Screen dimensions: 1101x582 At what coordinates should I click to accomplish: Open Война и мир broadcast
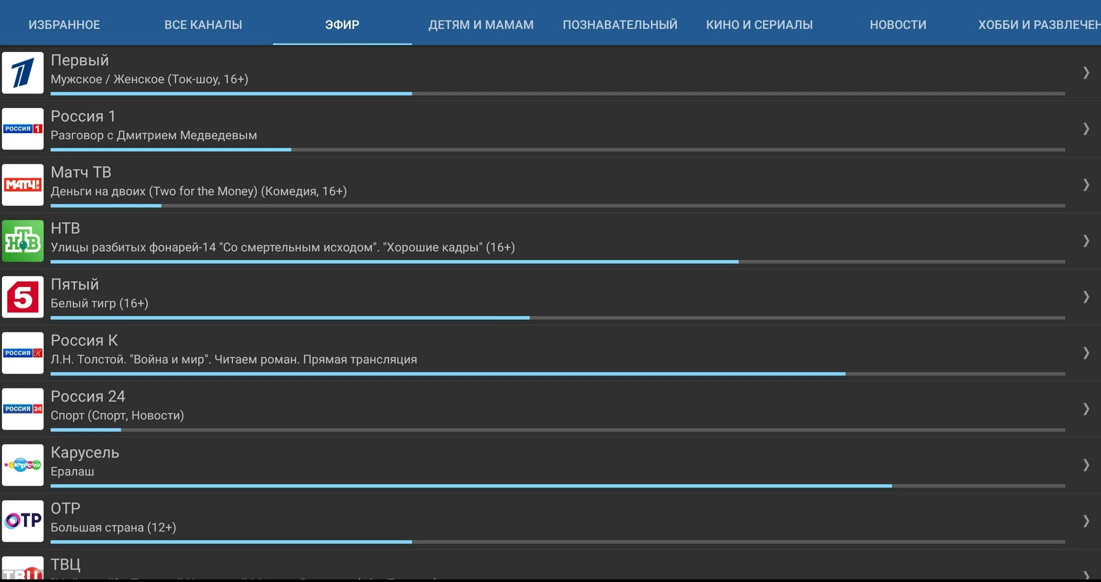tap(233, 359)
